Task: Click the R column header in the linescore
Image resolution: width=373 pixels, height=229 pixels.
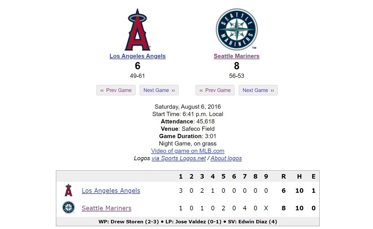Action: pyautogui.click(x=284, y=177)
